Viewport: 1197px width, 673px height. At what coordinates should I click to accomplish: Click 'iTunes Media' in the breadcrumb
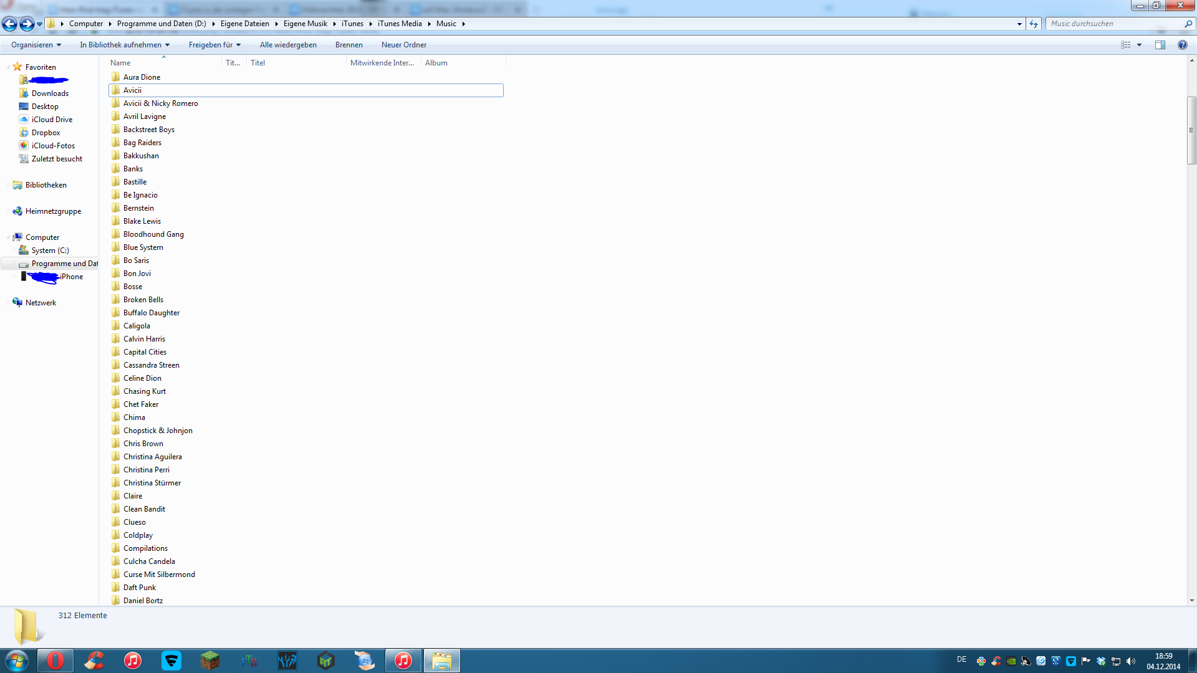[400, 24]
